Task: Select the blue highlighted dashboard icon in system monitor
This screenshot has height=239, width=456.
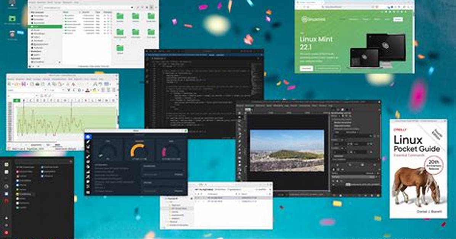Action: pos(88,137)
